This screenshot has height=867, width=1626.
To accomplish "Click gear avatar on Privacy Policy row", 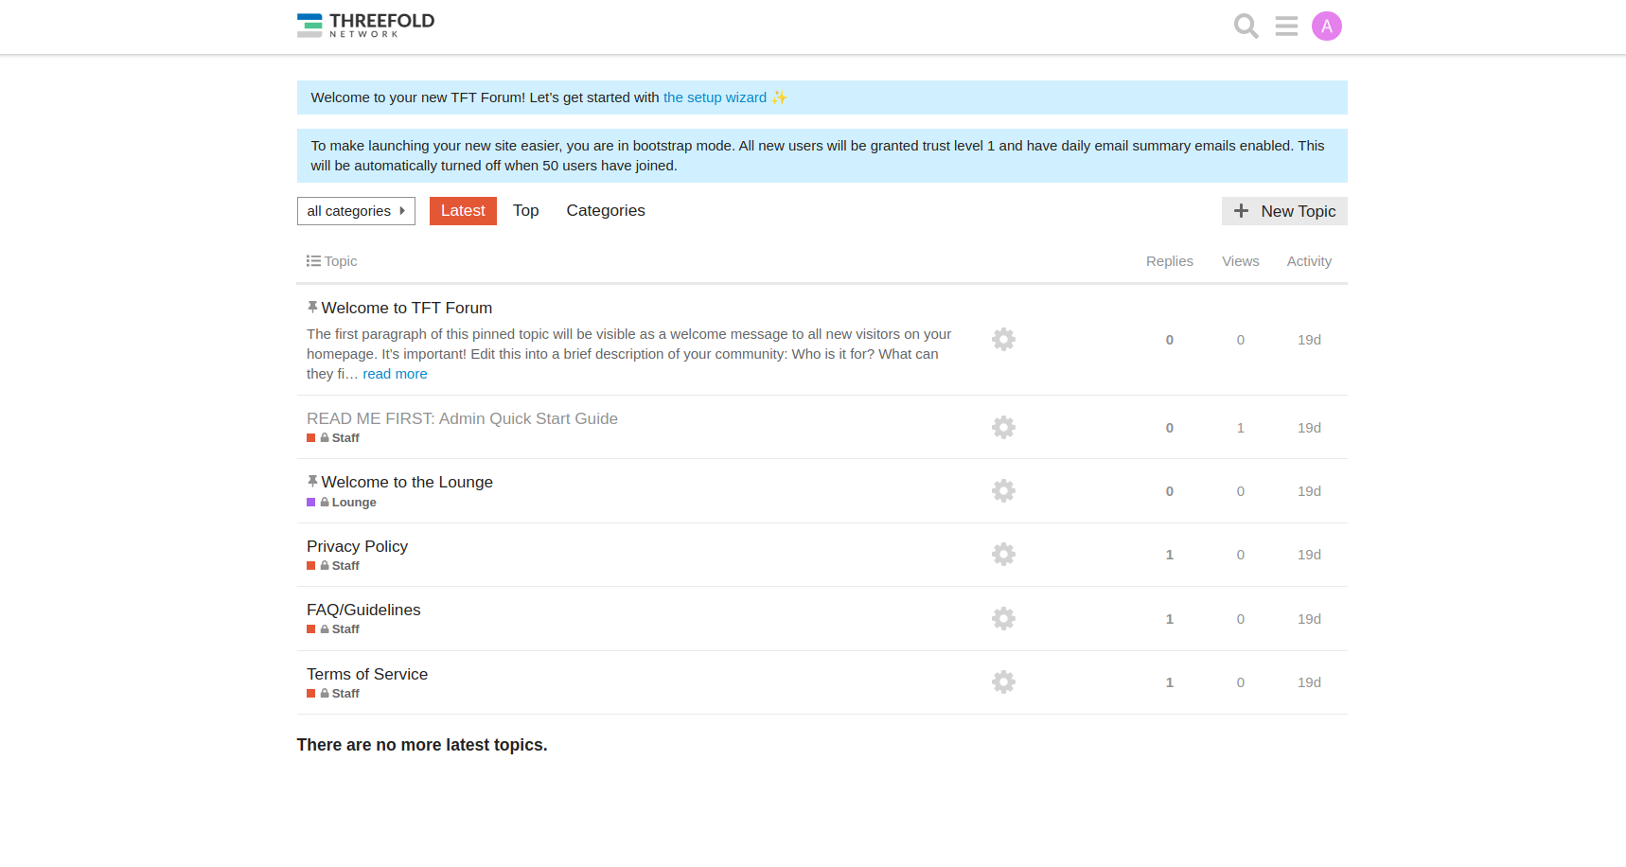I will (1003, 555).
